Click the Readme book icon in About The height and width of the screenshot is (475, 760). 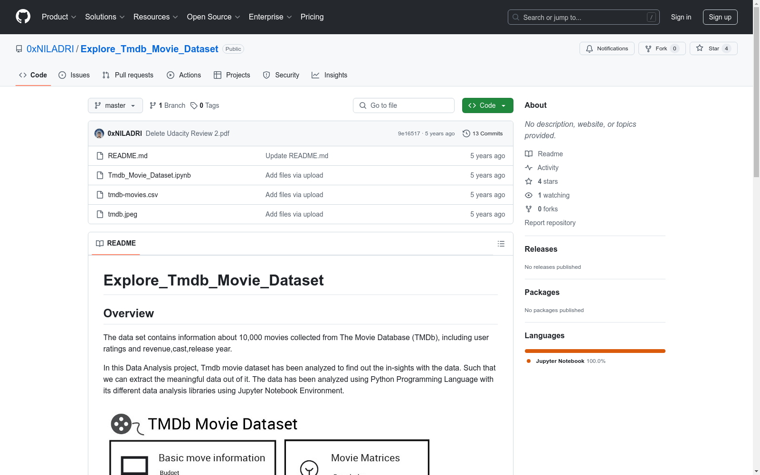pos(529,154)
